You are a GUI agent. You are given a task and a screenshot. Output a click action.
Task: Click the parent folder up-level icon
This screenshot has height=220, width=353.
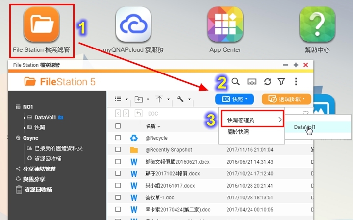click(x=138, y=113)
